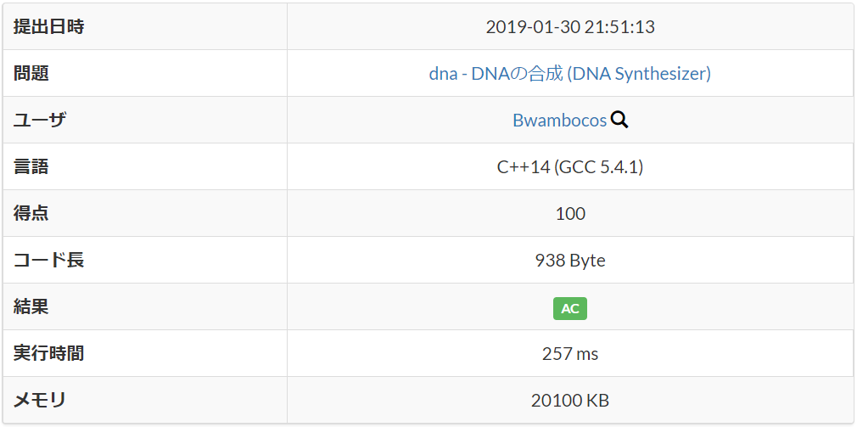
Task: Click the 20100 KB memory value
Action: click(570, 401)
